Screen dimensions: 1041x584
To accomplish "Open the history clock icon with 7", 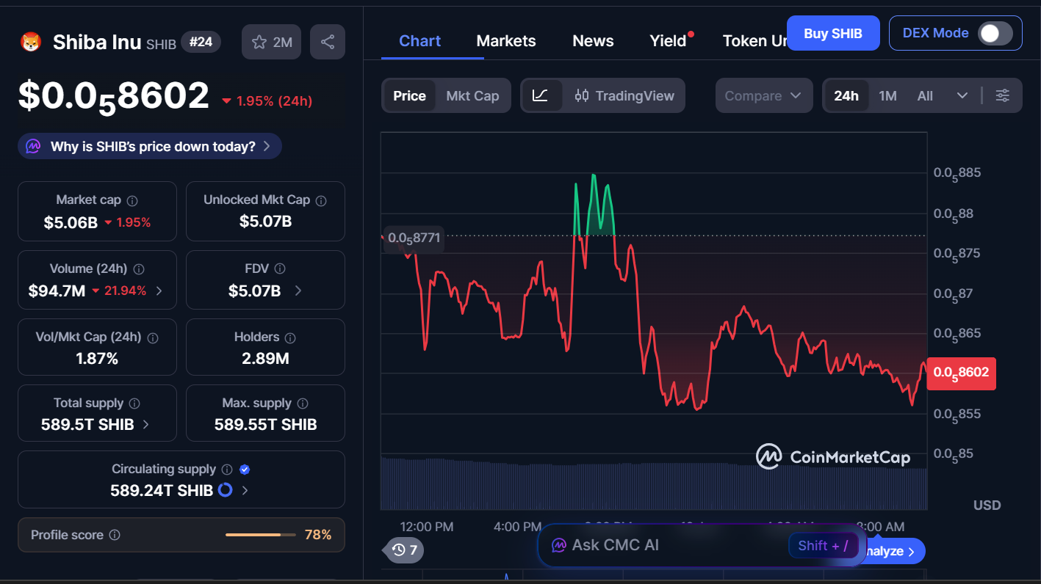I will pos(403,550).
